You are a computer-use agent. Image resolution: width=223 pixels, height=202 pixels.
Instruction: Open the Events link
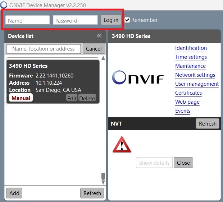pyautogui.click(x=183, y=111)
